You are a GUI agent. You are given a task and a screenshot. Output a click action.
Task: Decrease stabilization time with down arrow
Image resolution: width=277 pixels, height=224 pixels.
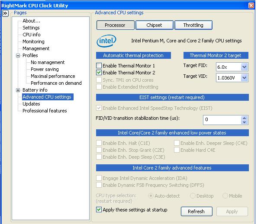point(244,122)
